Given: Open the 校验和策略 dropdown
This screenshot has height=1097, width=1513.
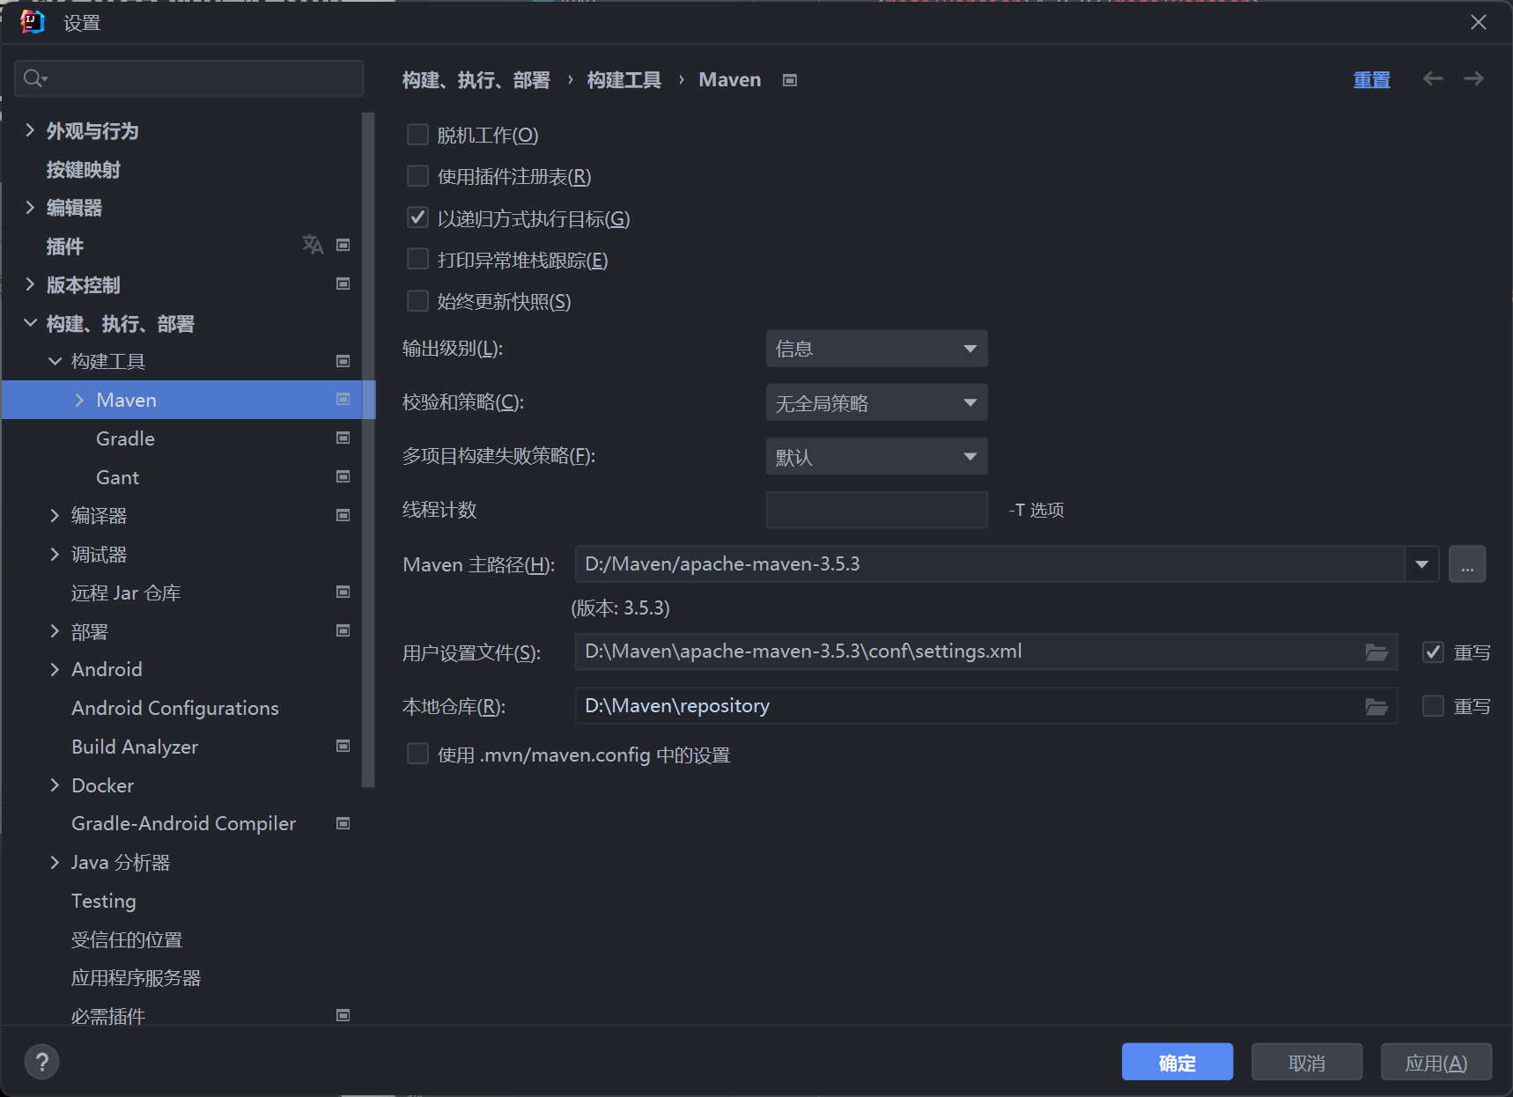Looking at the screenshot, I should click(x=876, y=403).
